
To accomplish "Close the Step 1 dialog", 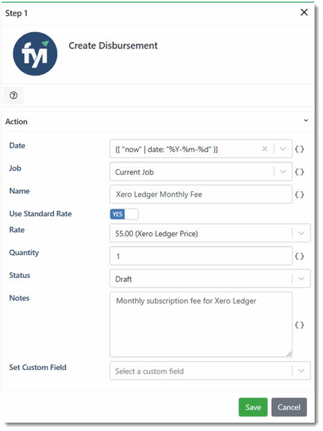I will coord(304,12).
